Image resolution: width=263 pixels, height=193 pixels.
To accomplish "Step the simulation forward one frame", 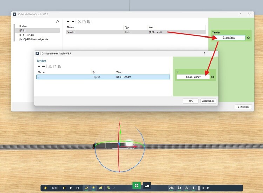I will tap(77, 188).
